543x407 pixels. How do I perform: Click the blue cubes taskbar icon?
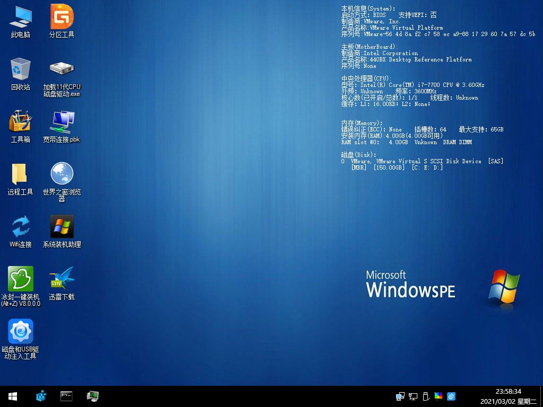41,396
